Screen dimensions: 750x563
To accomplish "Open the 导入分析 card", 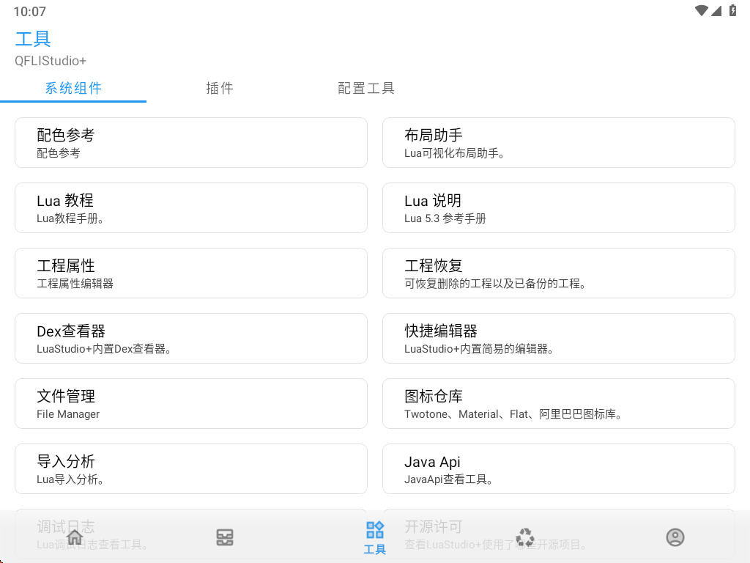I will [191, 468].
